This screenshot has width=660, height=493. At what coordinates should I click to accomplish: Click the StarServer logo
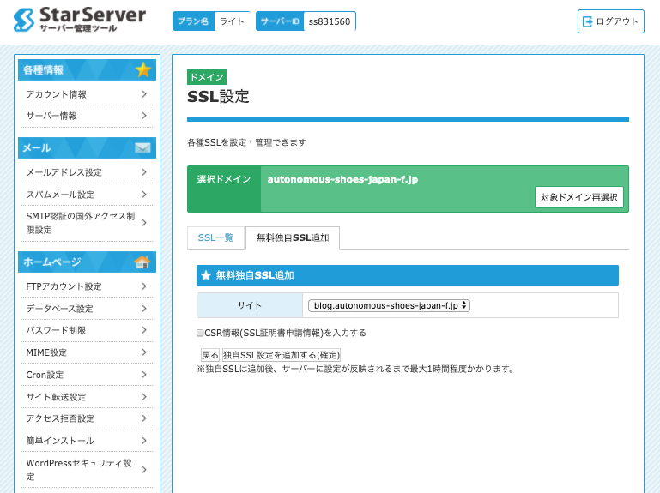click(80, 20)
